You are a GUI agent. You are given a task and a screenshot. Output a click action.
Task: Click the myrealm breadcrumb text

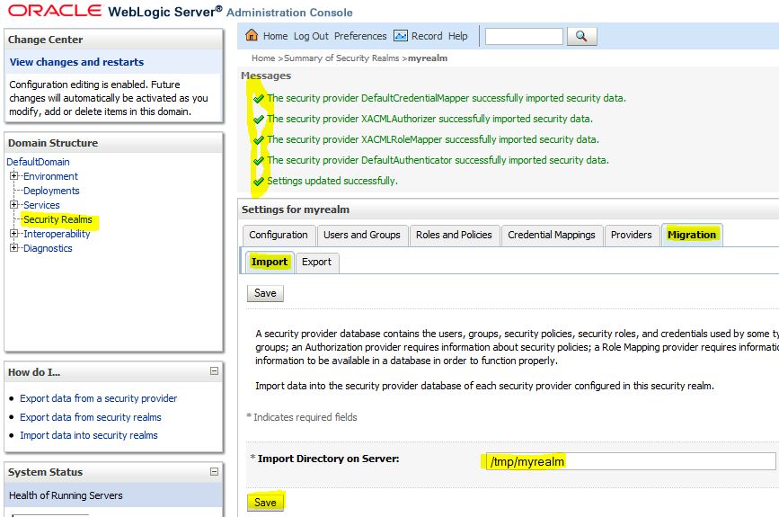click(428, 58)
